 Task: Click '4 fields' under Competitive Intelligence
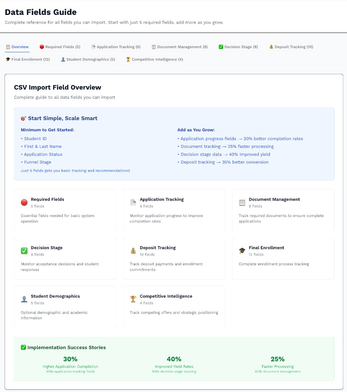pos(146,303)
